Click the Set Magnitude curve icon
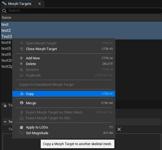The width and height of the screenshot is (162, 150). click(21, 133)
